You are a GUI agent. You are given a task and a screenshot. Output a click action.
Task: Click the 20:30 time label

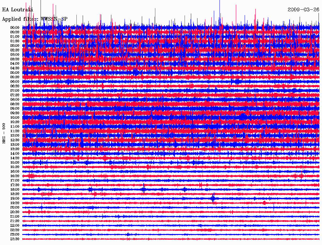point(15,212)
